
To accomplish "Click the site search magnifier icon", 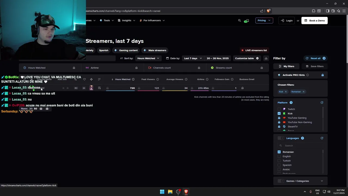I will 240,20.
